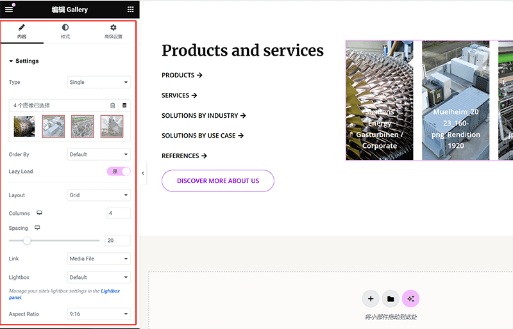Open the Type dropdown showing Single
The width and height of the screenshot is (513, 329).
[x=99, y=82]
